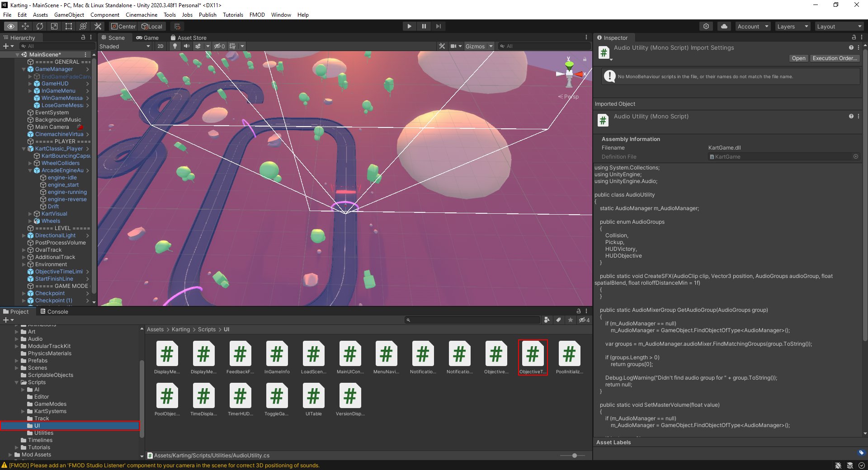Switch to the Asset Store tab

(188, 38)
